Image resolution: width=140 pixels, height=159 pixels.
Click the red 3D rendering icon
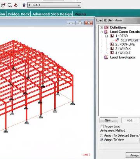(16, 5)
